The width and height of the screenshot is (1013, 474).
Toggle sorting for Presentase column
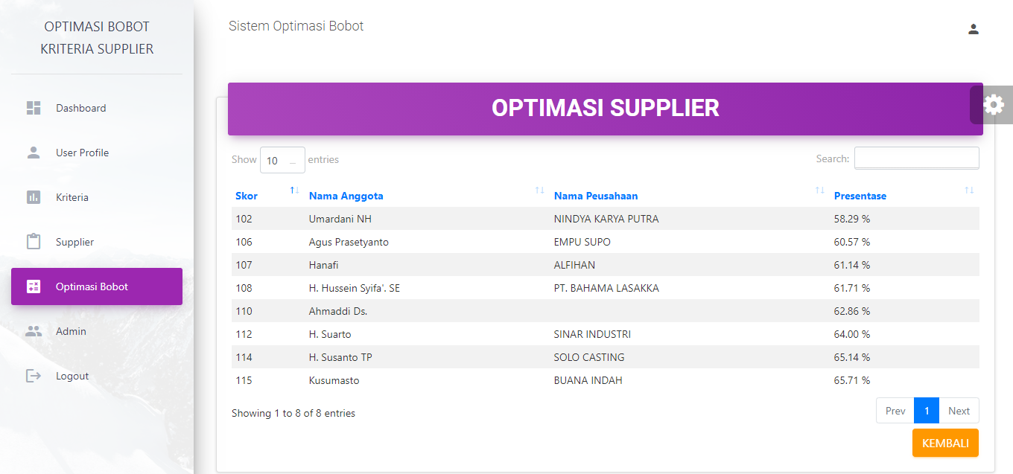click(x=968, y=191)
